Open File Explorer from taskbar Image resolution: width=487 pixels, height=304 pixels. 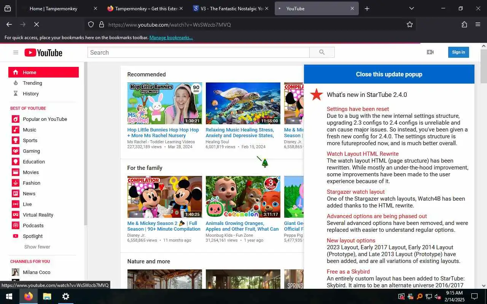47,296
